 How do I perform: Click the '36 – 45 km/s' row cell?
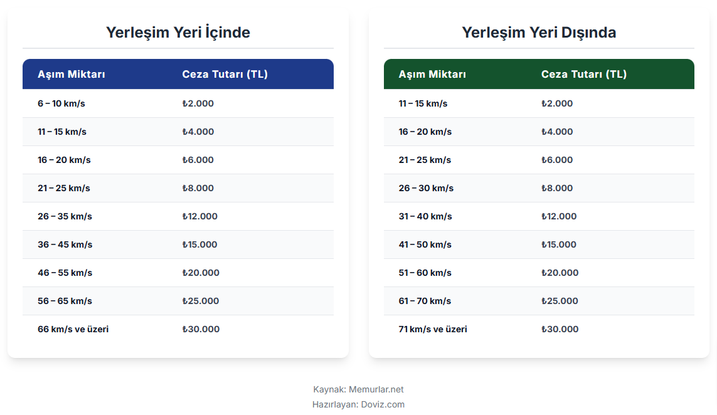click(65, 244)
